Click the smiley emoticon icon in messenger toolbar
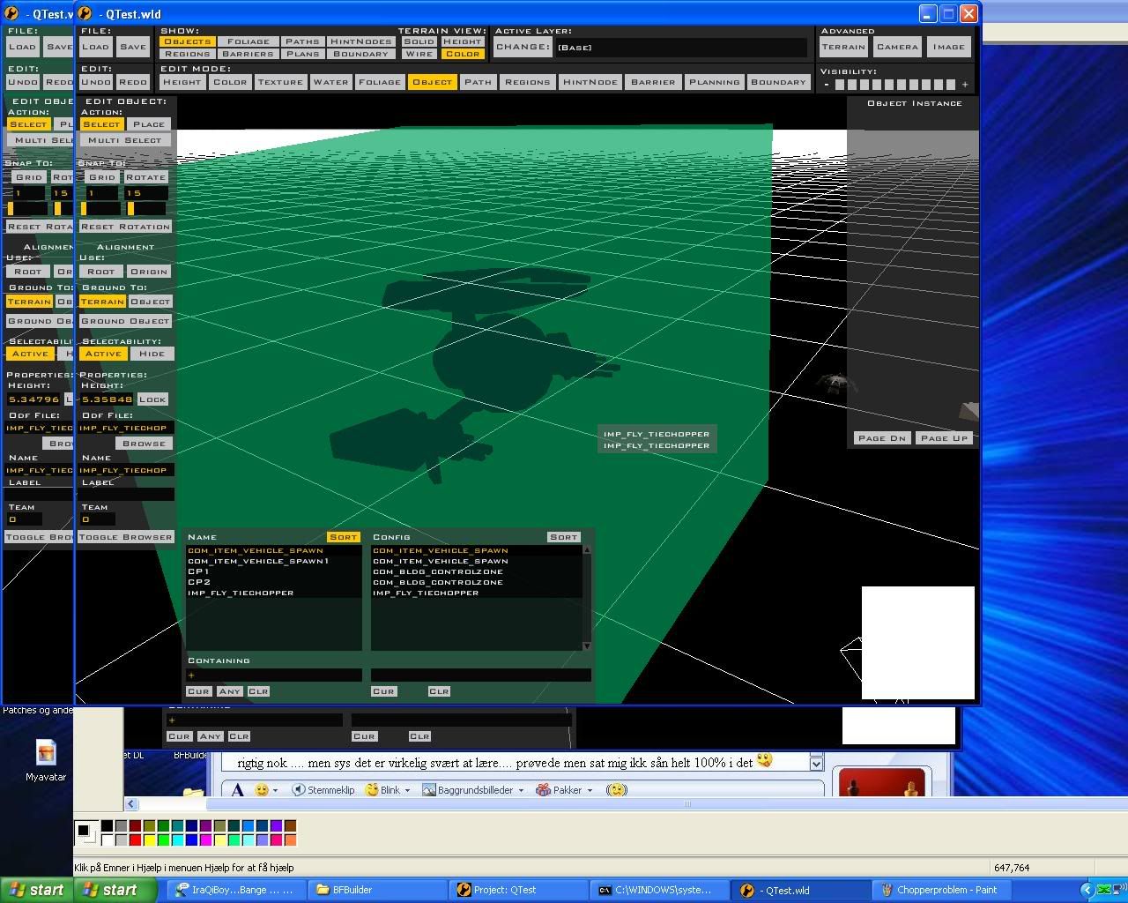Screen dimensions: 1128x903 tap(262, 790)
